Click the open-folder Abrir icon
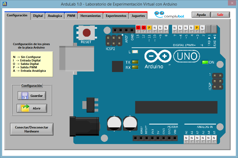Screen dimensions: 238x158 coord(25,108)
